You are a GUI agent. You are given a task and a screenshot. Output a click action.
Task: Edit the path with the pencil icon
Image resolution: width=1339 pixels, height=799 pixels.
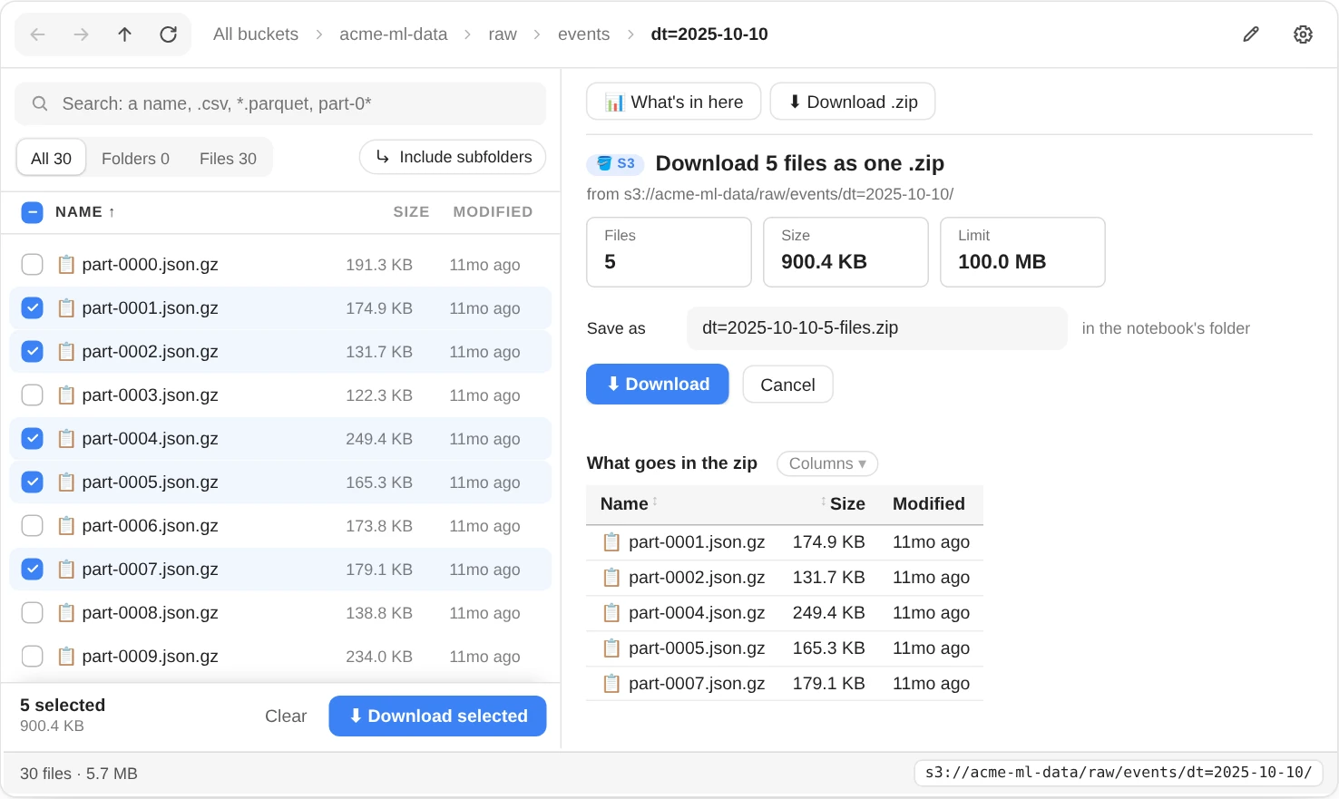pos(1251,34)
